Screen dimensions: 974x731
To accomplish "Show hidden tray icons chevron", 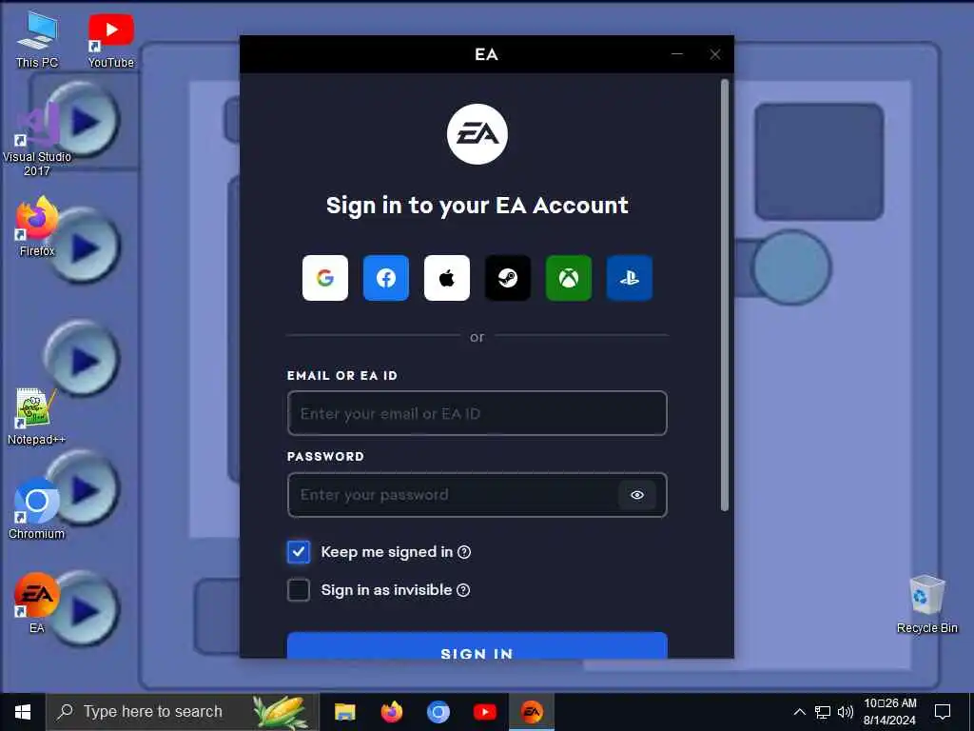I will pos(799,712).
